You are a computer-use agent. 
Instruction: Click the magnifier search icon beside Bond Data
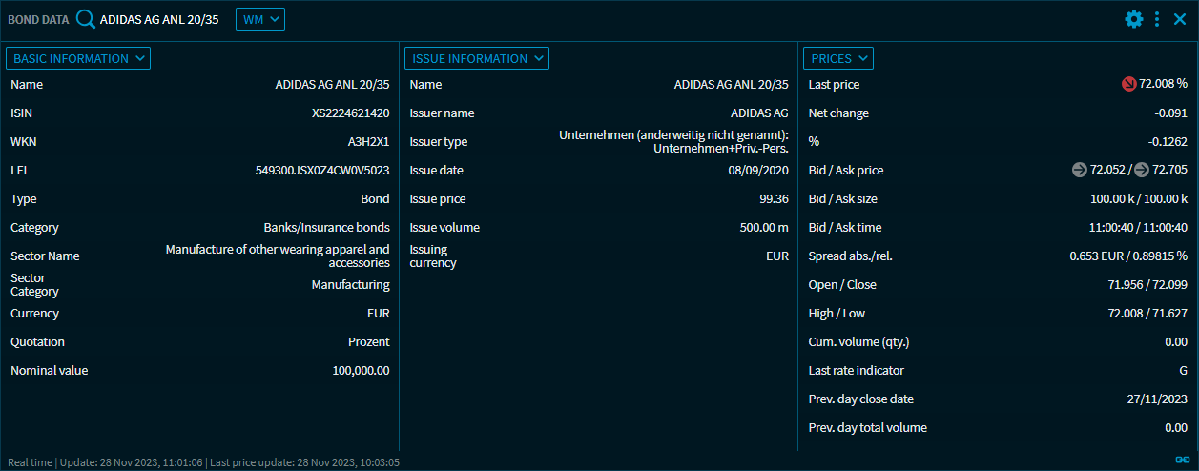tap(86, 19)
